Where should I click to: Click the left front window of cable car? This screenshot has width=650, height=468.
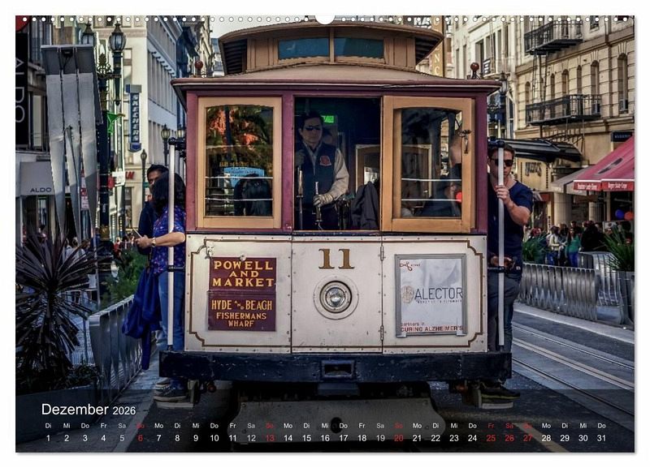pyautogui.click(x=239, y=162)
